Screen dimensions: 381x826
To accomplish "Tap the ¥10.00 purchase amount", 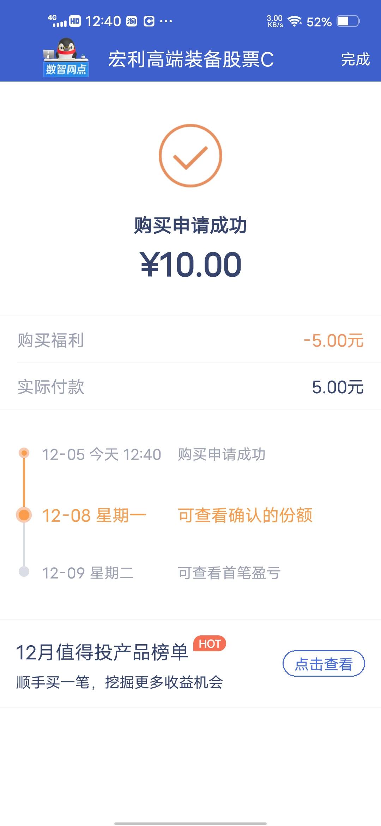I will coord(191,265).
